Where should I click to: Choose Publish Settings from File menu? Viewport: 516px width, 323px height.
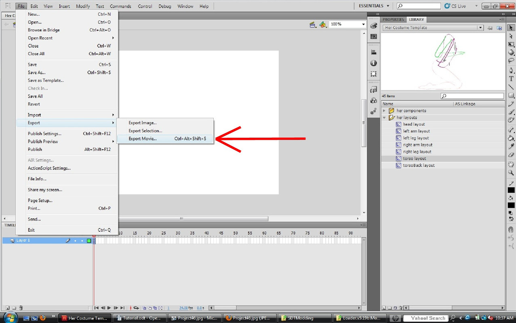click(44, 134)
